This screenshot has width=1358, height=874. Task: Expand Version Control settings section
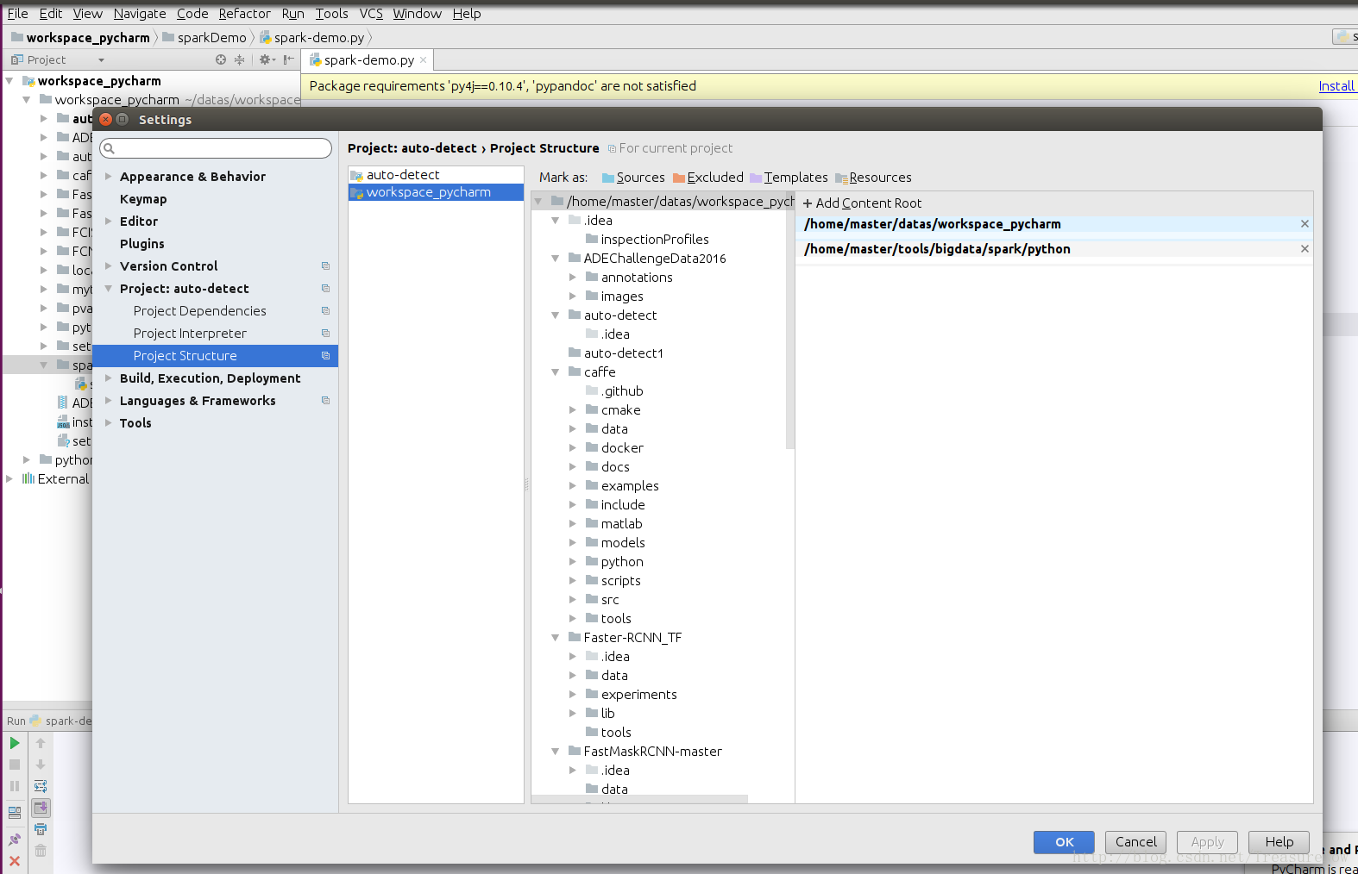109,266
